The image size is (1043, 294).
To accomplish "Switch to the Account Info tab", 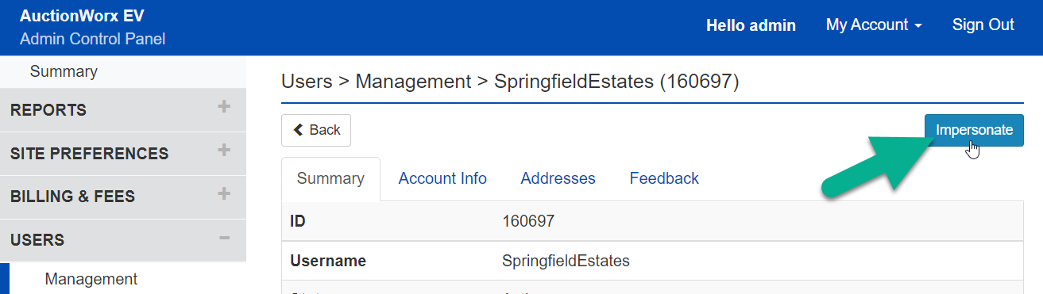I will click(x=442, y=178).
